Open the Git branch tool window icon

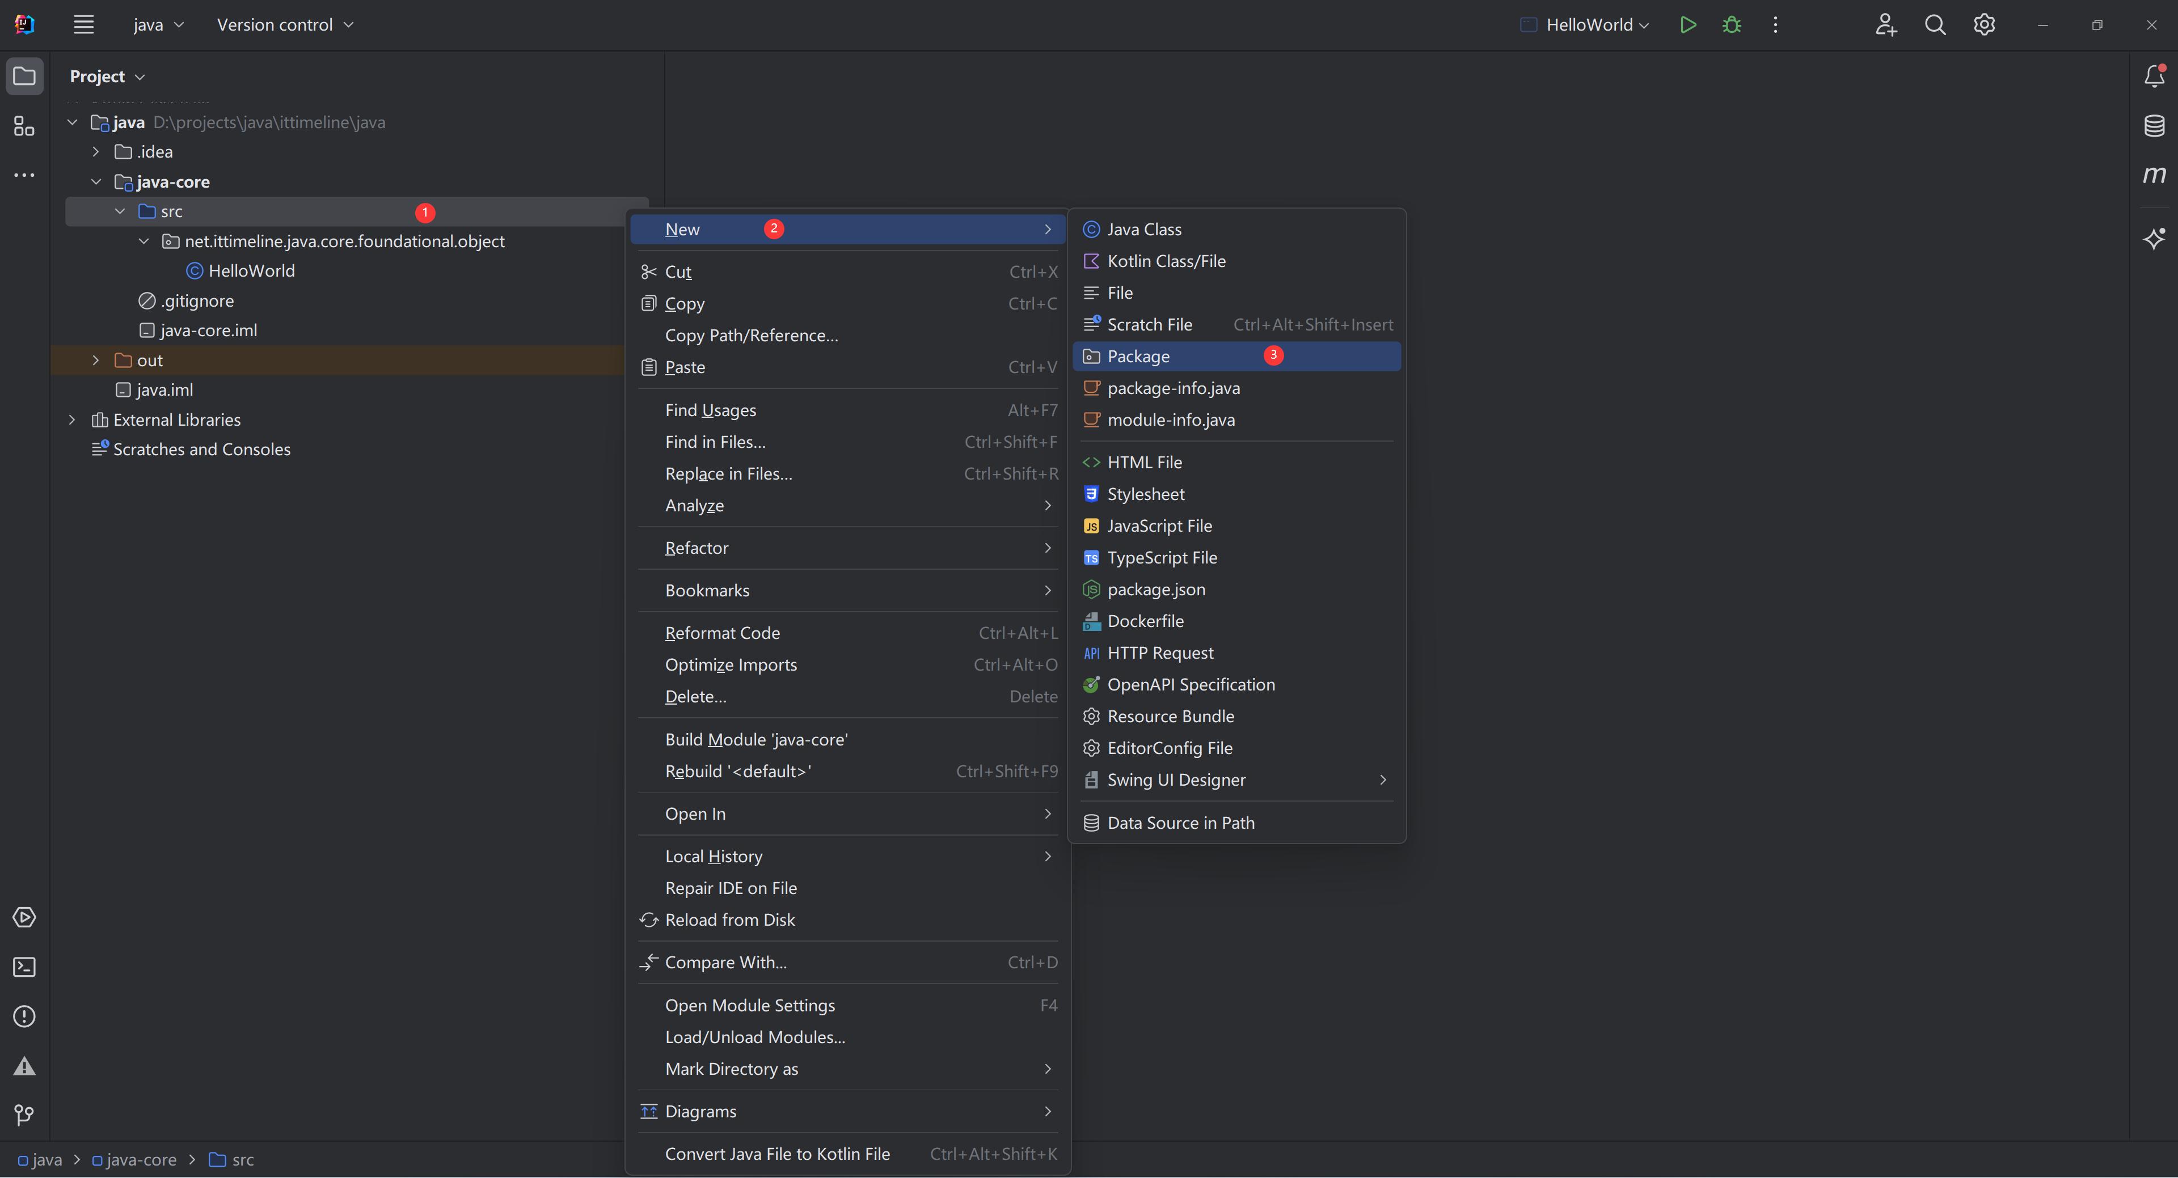coord(24,1115)
